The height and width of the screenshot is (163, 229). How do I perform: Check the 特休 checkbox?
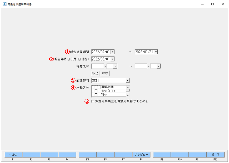click(96, 95)
